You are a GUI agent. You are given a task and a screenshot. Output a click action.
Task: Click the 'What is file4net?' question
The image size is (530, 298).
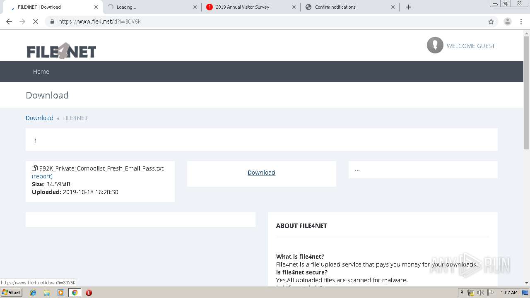click(x=300, y=257)
